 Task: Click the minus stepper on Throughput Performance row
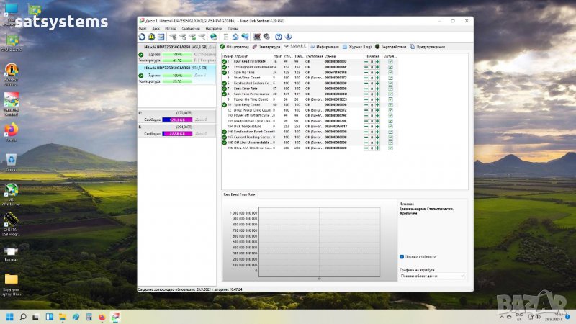pyautogui.click(x=367, y=67)
